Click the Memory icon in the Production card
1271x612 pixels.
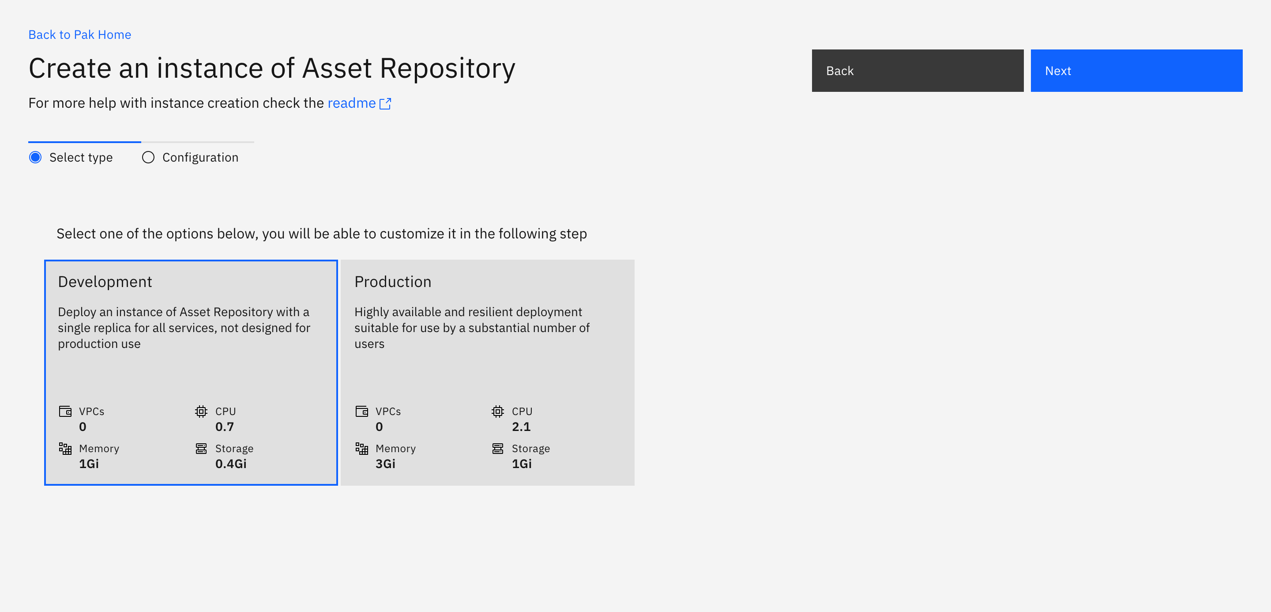362,448
